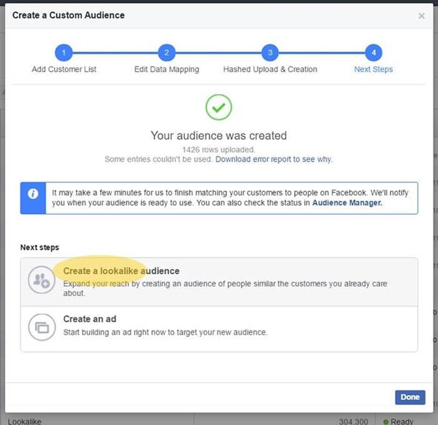This screenshot has height=425, width=438.
Task: Click the Ready status in background table
Action: pyautogui.click(x=401, y=421)
